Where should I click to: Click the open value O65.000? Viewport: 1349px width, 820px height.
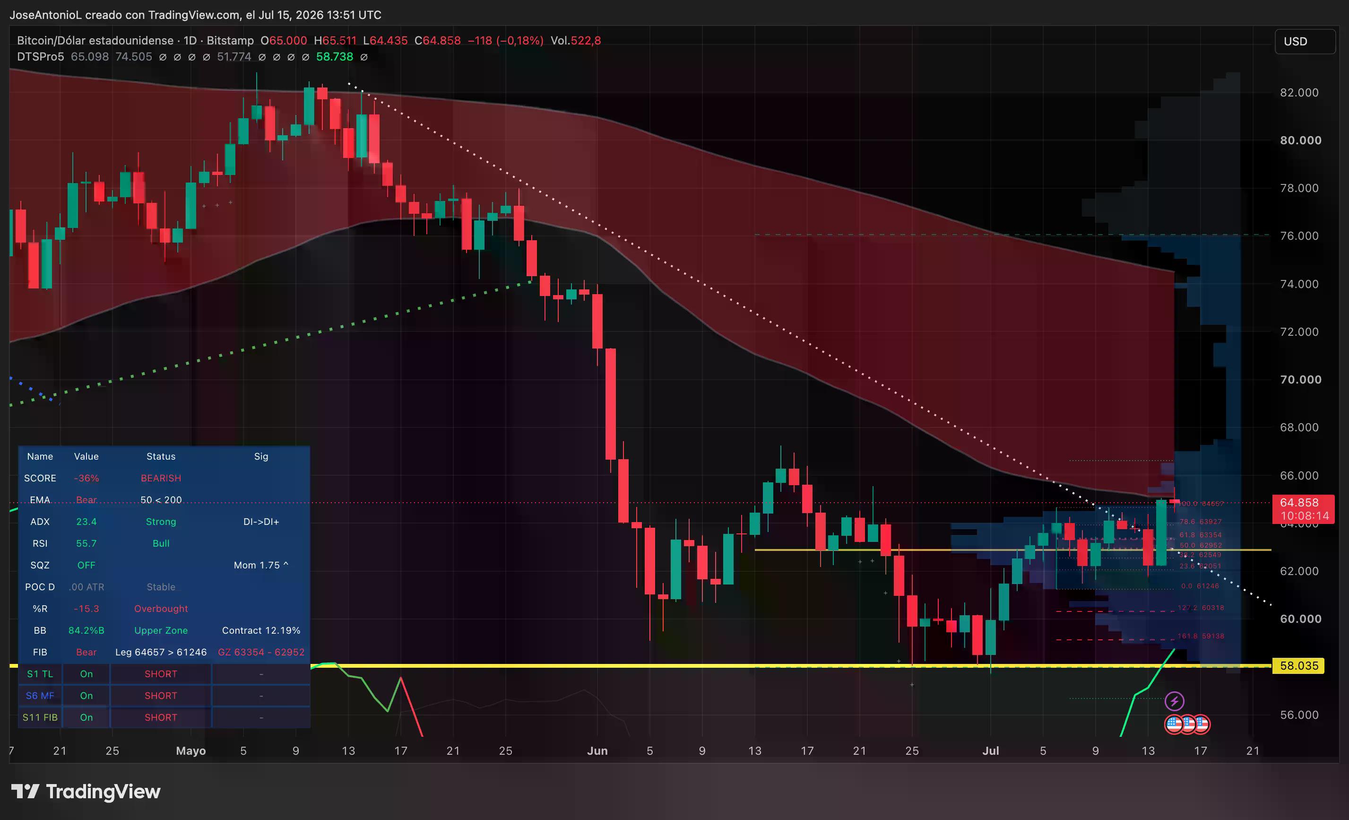284,41
